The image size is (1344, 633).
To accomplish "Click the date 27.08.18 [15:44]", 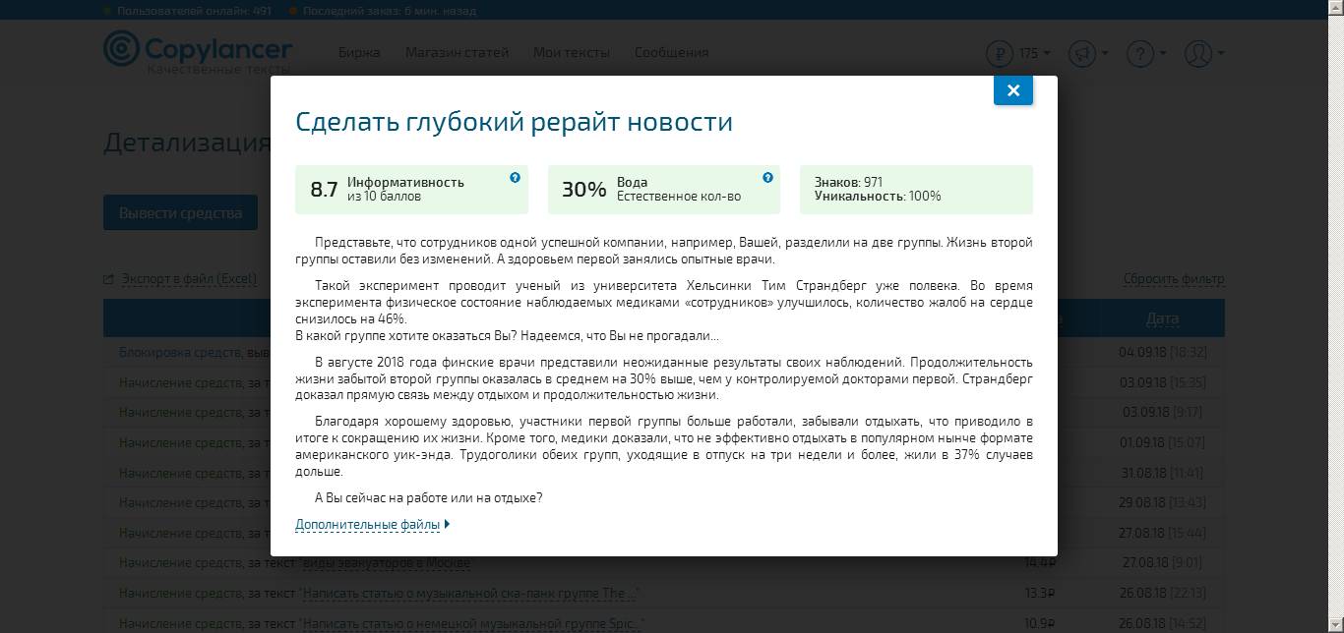I will pyautogui.click(x=1162, y=534).
